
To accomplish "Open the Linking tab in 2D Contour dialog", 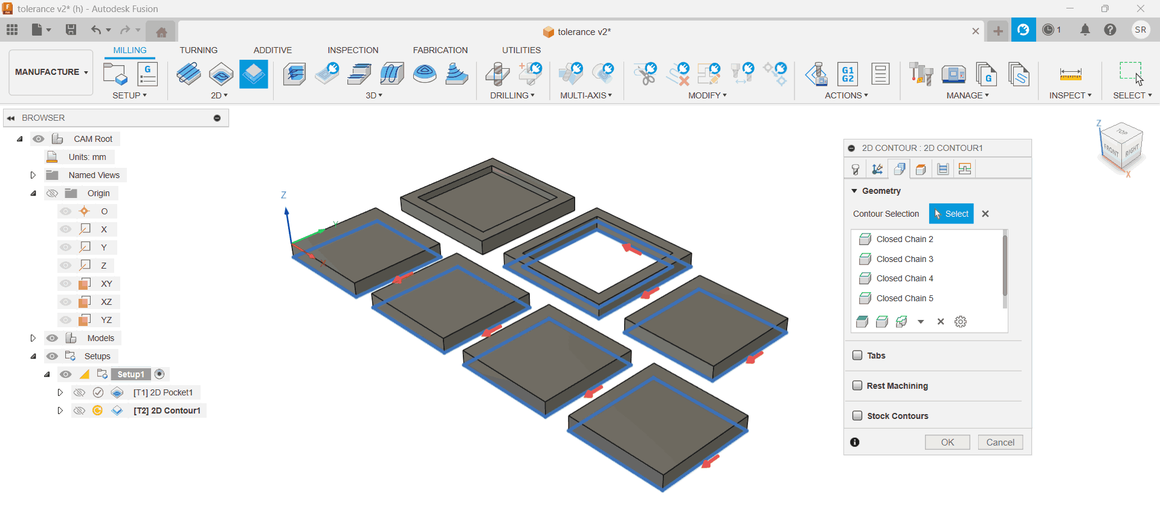I will pyautogui.click(x=965, y=169).
